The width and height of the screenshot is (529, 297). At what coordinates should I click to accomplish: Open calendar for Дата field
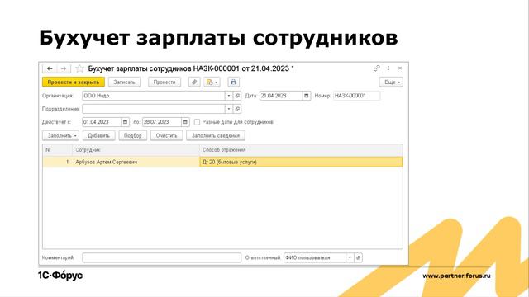(x=306, y=96)
